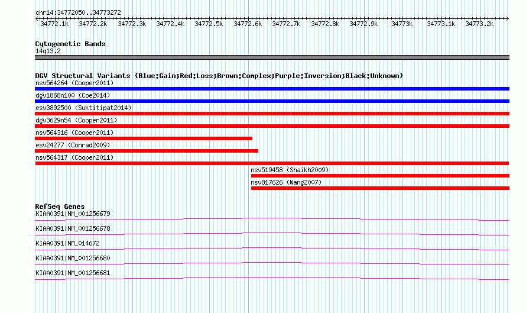
Task: Click the 34772.1k ruler label
Action: (x=54, y=24)
